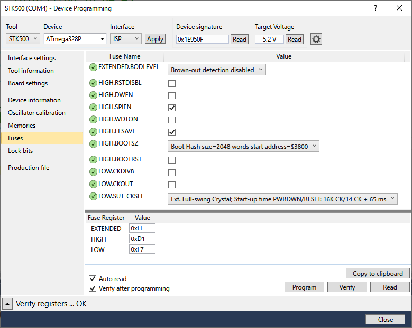
Task: Close the Device Programming window
Action: point(399,8)
